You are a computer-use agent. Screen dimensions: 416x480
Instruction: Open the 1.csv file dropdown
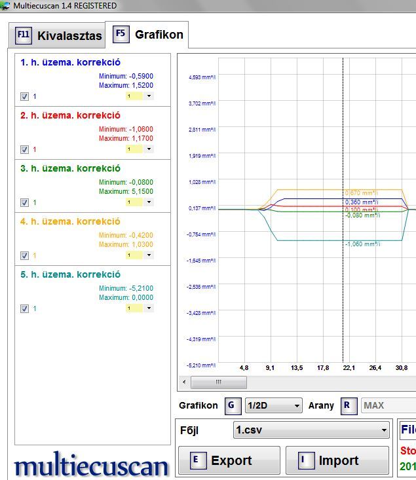point(311,430)
